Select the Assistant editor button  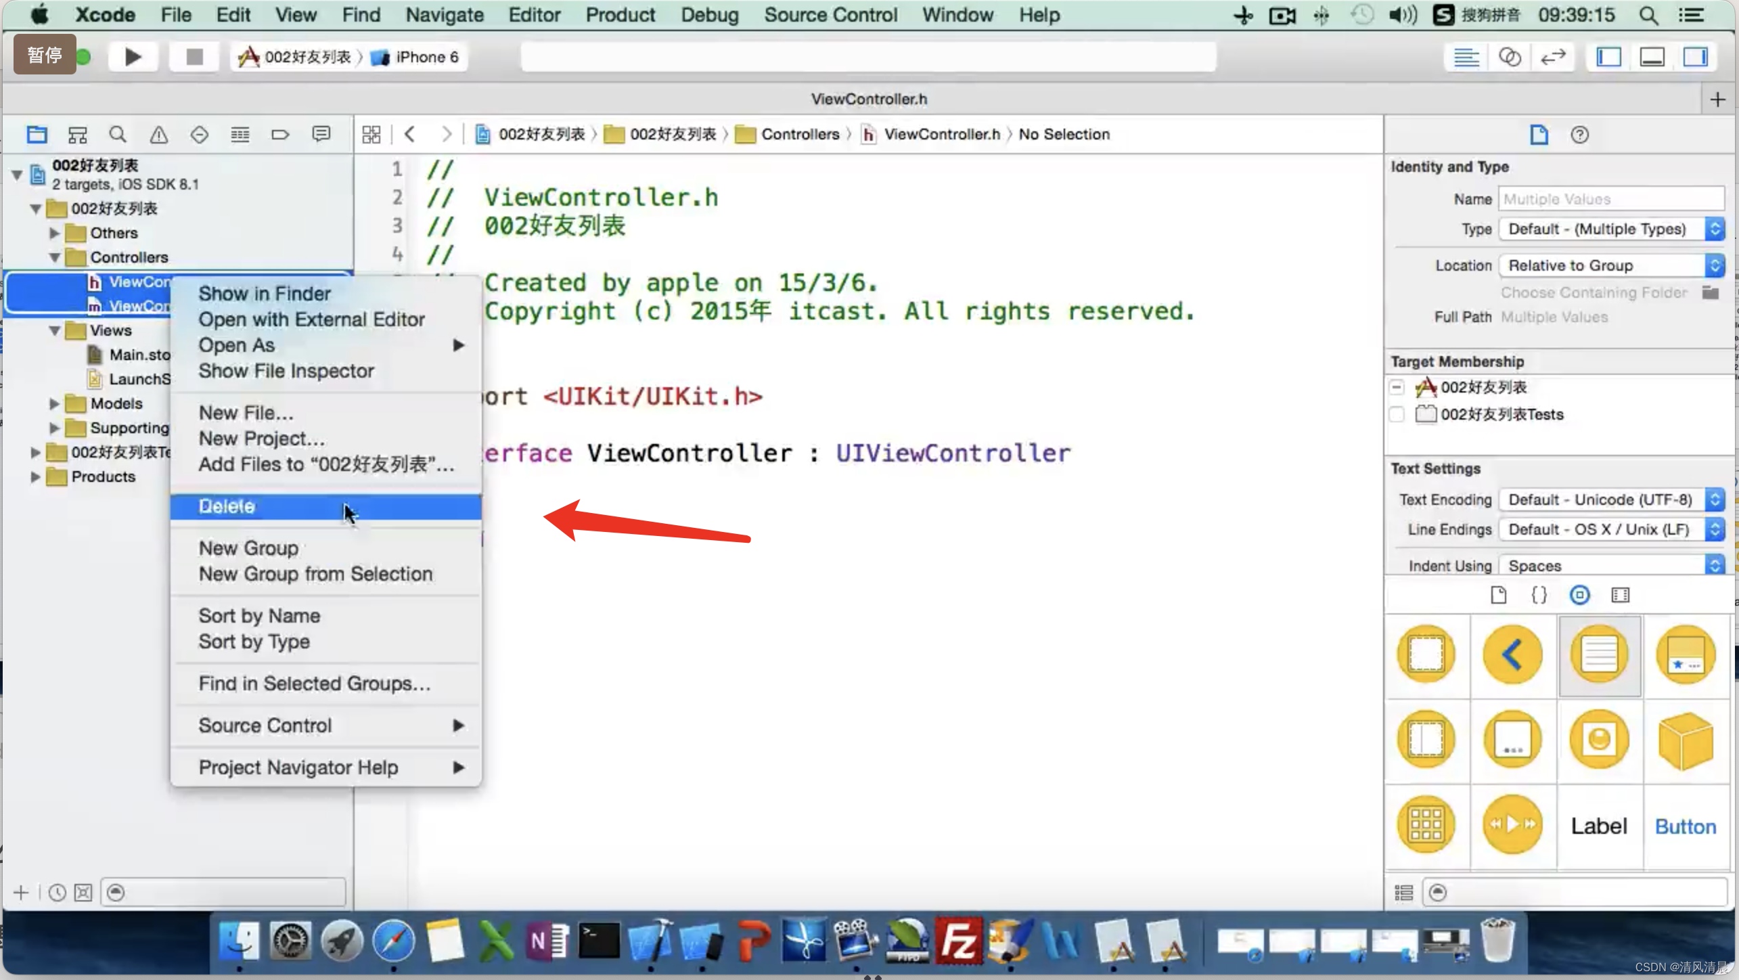[1510, 58]
